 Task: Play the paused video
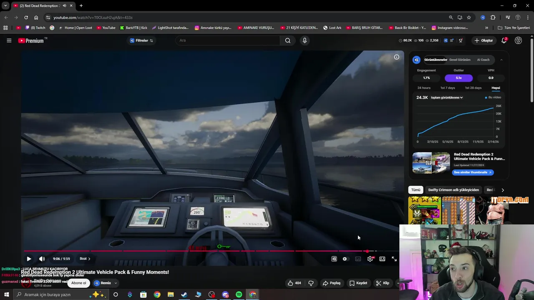tap(29, 259)
